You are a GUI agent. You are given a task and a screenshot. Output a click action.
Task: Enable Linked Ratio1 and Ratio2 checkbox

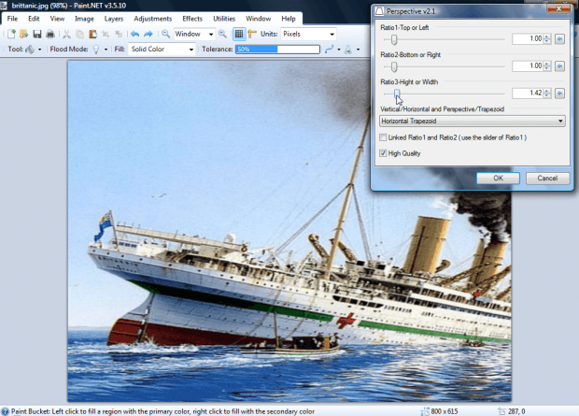coord(383,137)
